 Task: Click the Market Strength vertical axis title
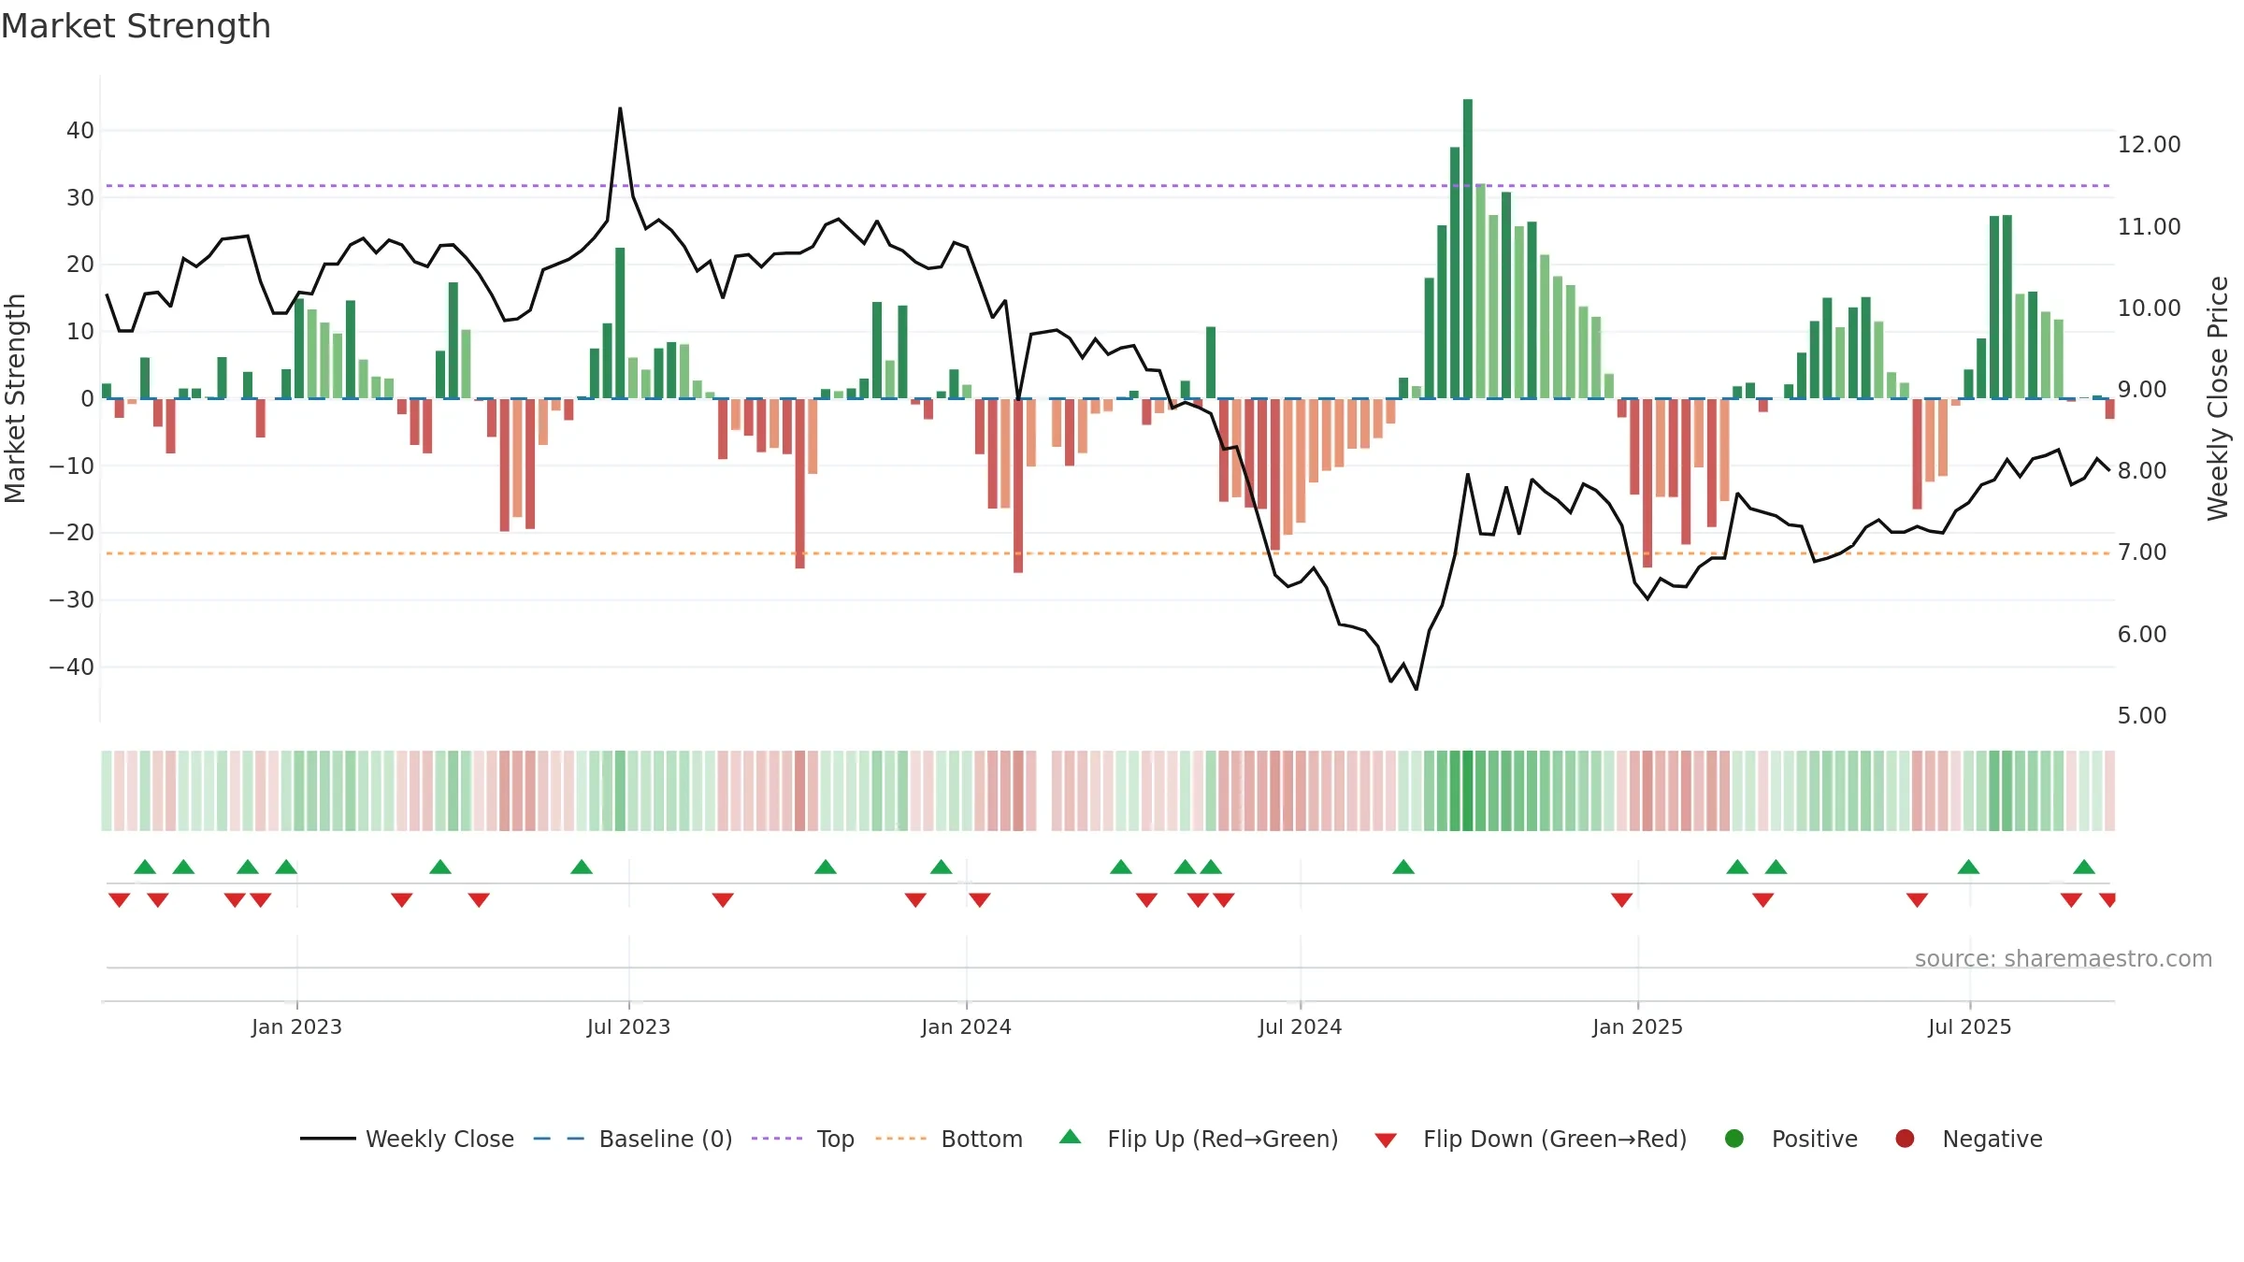click(15, 398)
